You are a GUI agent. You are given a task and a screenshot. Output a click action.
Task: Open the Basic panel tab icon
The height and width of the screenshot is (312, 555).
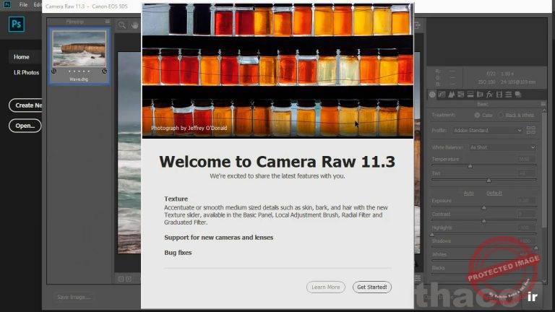click(x=433, y=95)
